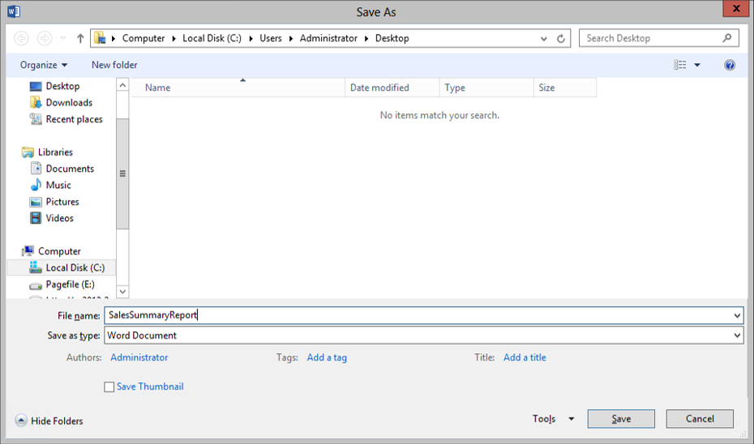Image resolution: width=754 pixels, height=444 pixels.
Task: Open the Help question mark icon
Action: click(x=730, y=65)
